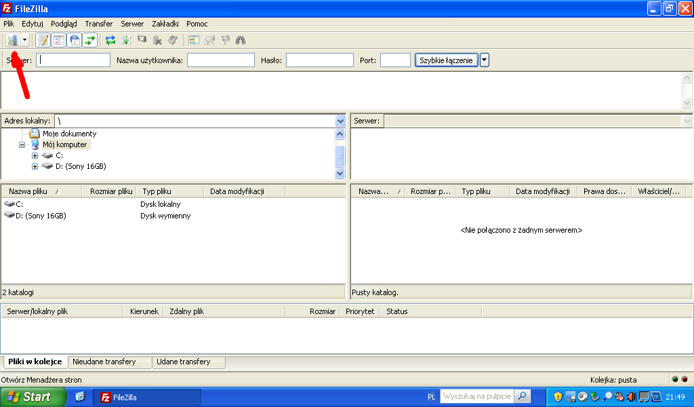The image size is (694, 407).
Task: Open the Pomoc menu
Action: [x=197, y=24]
